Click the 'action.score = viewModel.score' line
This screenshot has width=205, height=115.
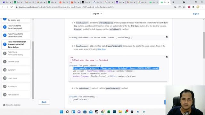click(x=90, y=73)
